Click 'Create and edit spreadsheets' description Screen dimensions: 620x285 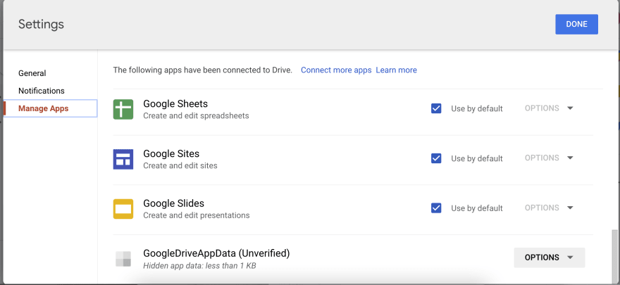196,116
